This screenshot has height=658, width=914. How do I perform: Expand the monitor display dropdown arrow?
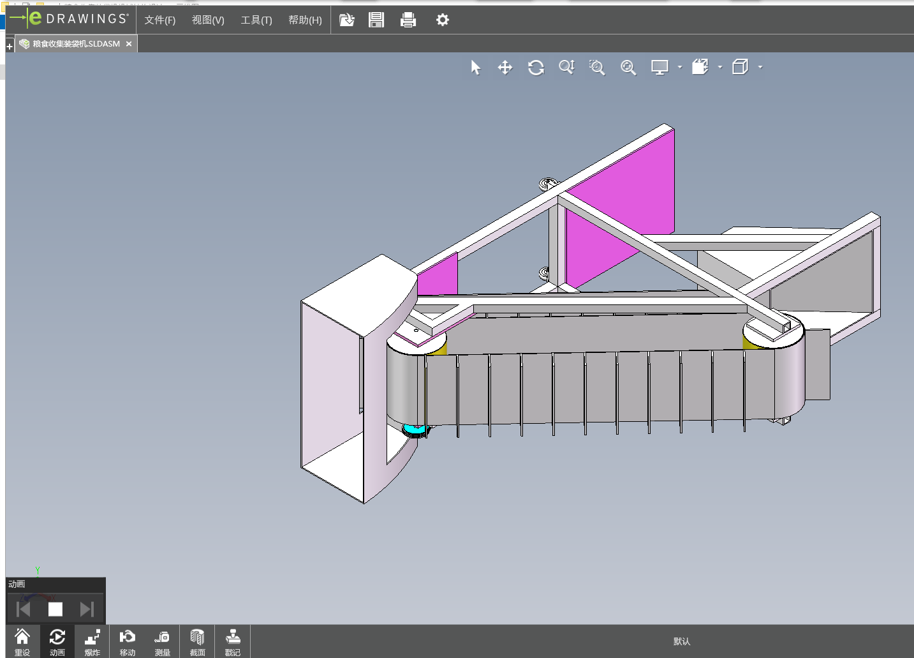(x=680, y=67)
